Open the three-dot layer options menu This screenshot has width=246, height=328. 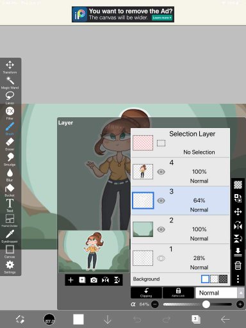pyautogui.click(x=238, y=279)
